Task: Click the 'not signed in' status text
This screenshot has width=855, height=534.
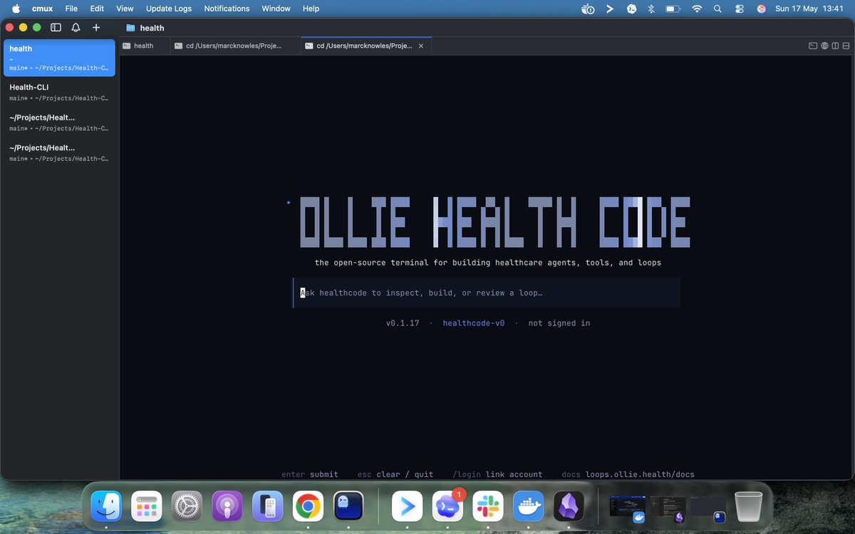Action: 559,323
